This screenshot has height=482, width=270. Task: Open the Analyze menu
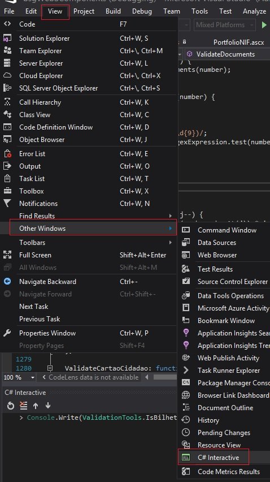pos(254,11)
